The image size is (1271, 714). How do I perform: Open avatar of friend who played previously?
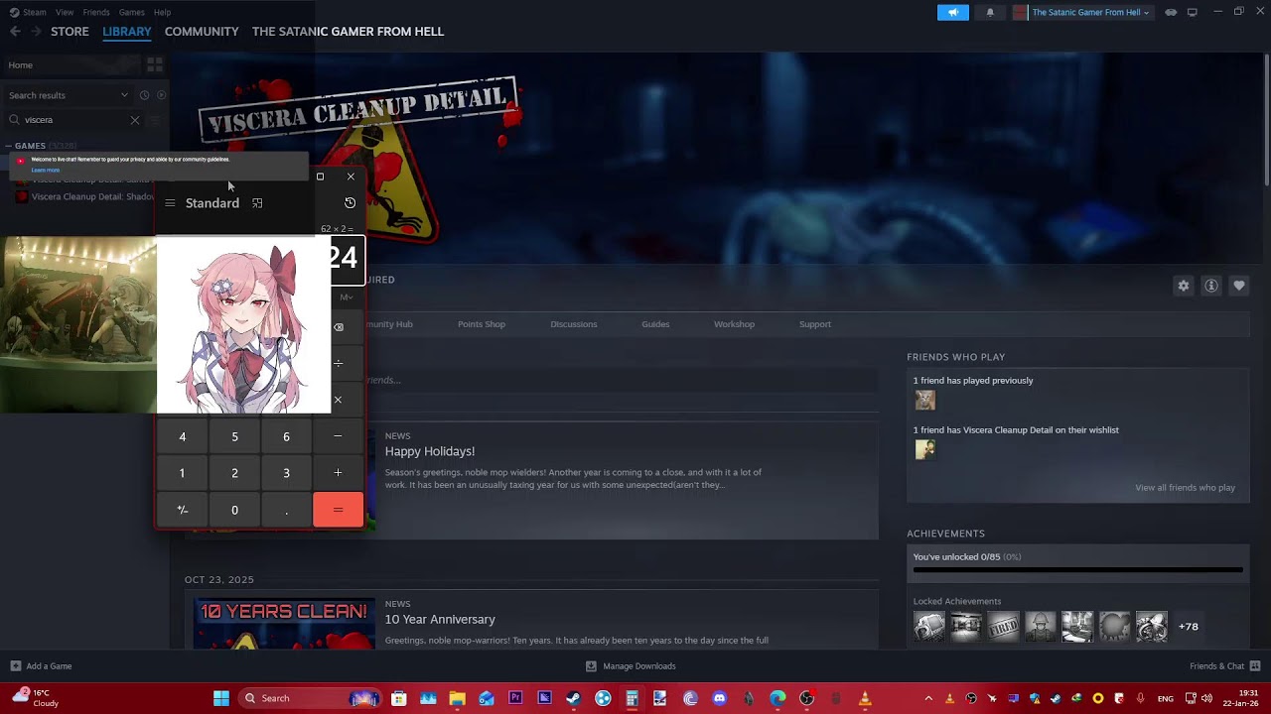pos(925,401)
